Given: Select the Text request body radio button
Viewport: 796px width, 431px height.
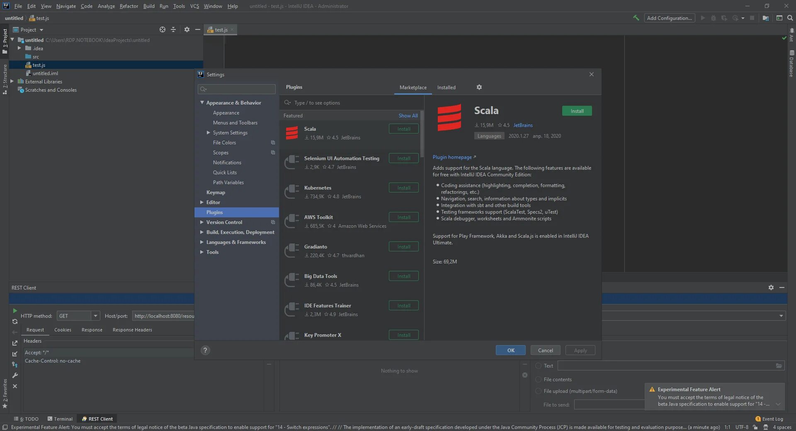Looking at the screenshot, I should tap(538, 365).
